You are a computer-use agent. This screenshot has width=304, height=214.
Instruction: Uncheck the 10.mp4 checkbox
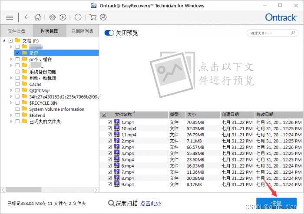pos(109,128)
